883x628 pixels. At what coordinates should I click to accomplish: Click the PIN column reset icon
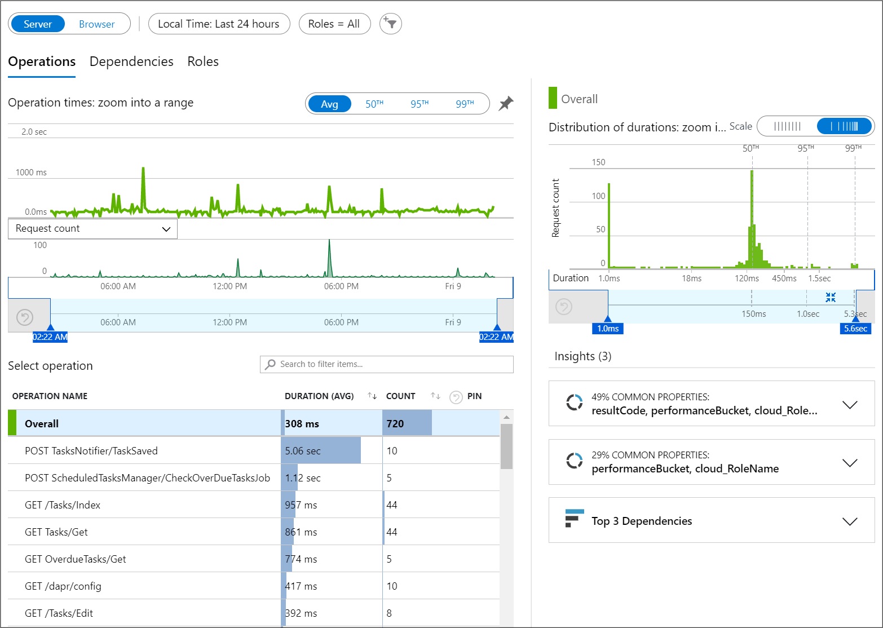tap(456, 397)
